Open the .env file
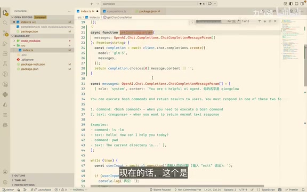Screen dimensions: 307x192 pyautogui.click(x=42, y=55)
